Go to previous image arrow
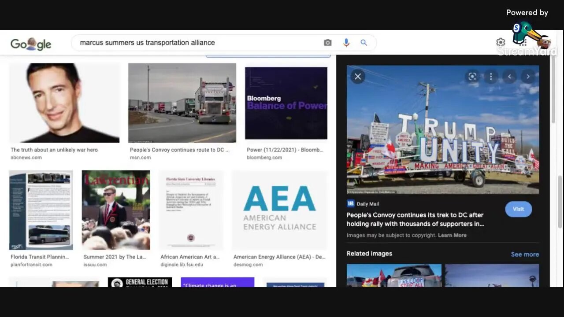 tap(509, 77)
